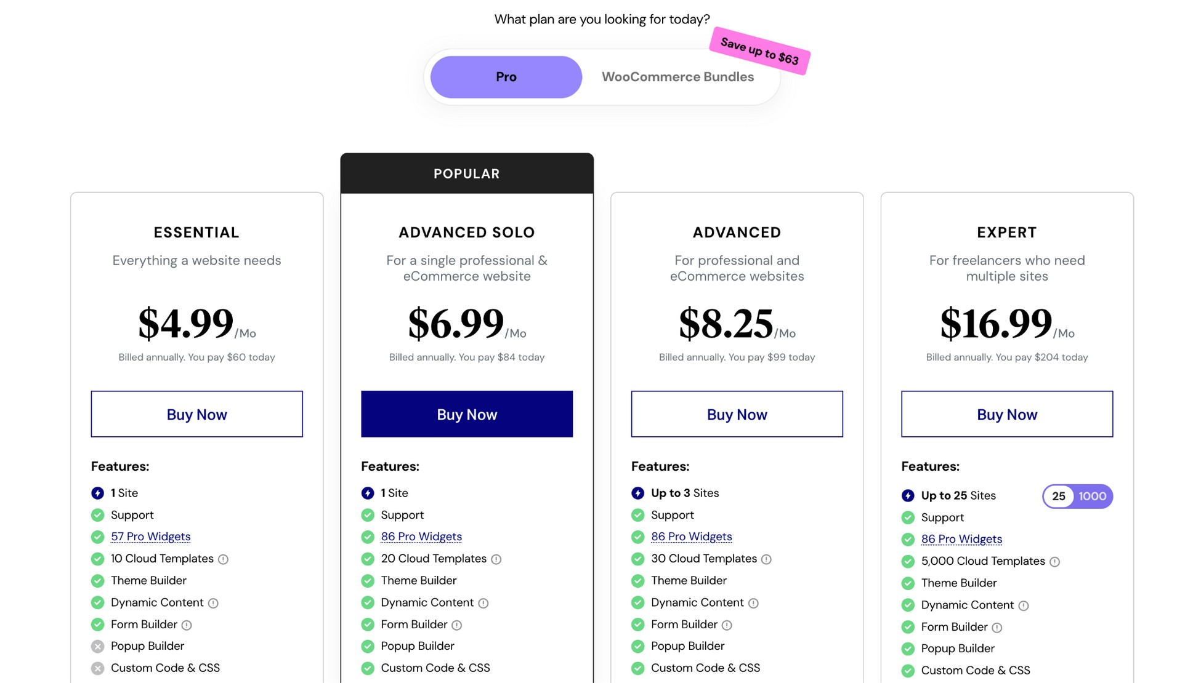Open Expert's "86 Pro Widgets" link

point(961,538)
